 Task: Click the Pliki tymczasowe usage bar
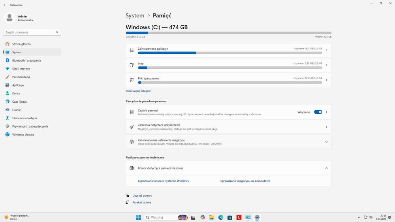[x=230, y=83]
